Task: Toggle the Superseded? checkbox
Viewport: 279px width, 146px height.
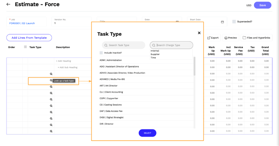Action: tap(234, 21)
